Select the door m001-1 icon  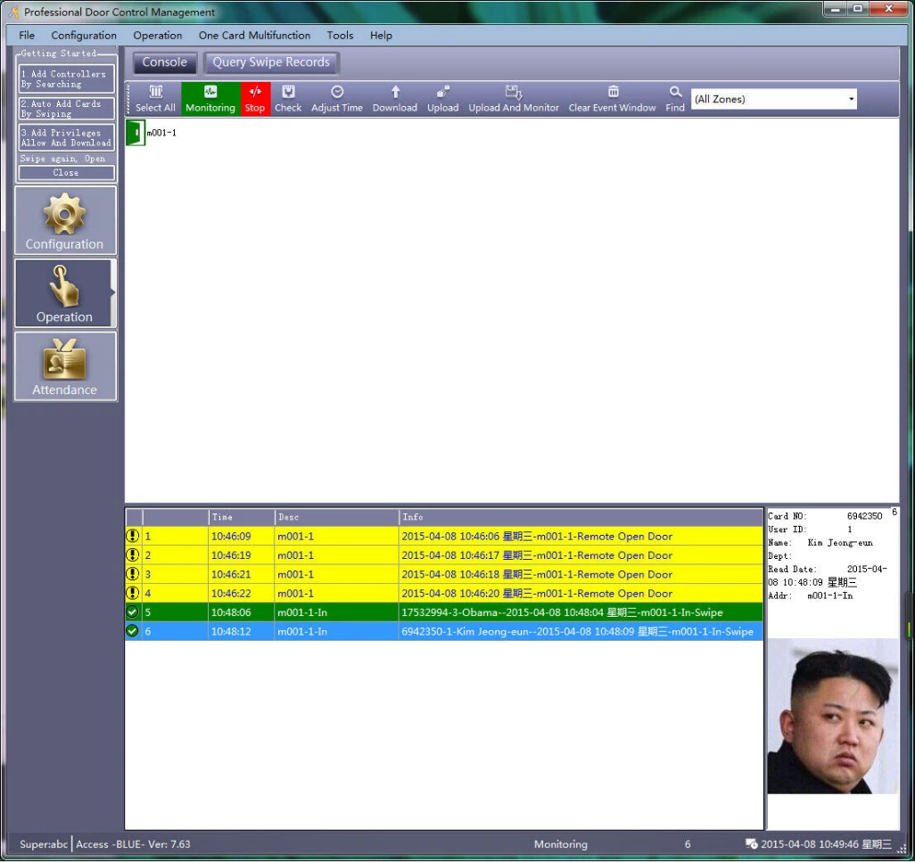point(134,134)
